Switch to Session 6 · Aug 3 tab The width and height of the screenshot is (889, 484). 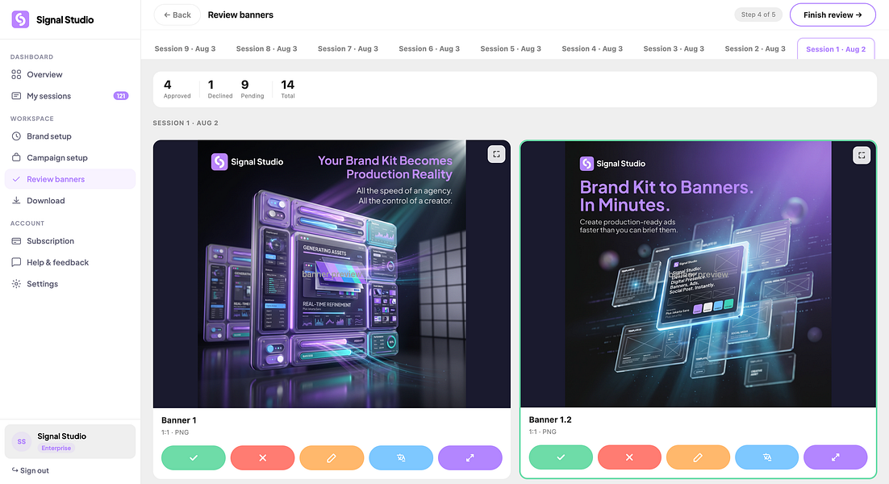point(429,48)
